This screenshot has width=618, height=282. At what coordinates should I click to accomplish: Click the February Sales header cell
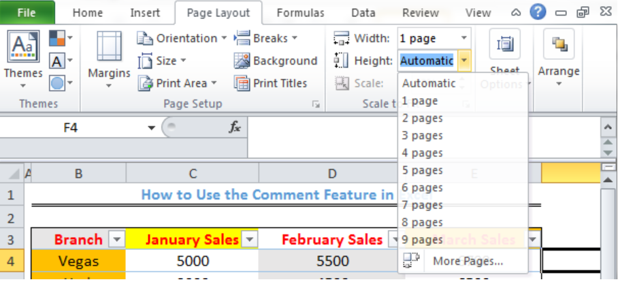click(x=332, y=239)
